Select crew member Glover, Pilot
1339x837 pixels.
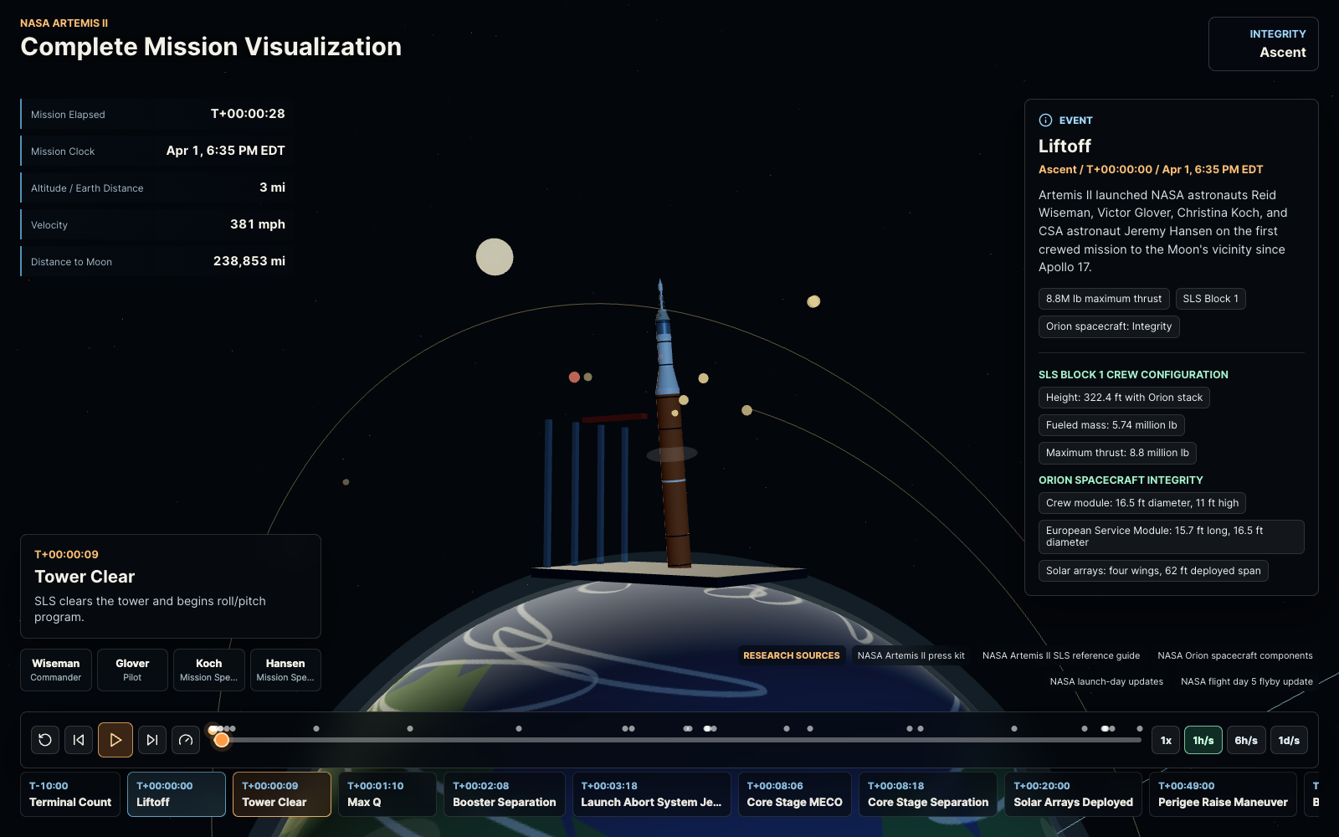click(132, 670)
